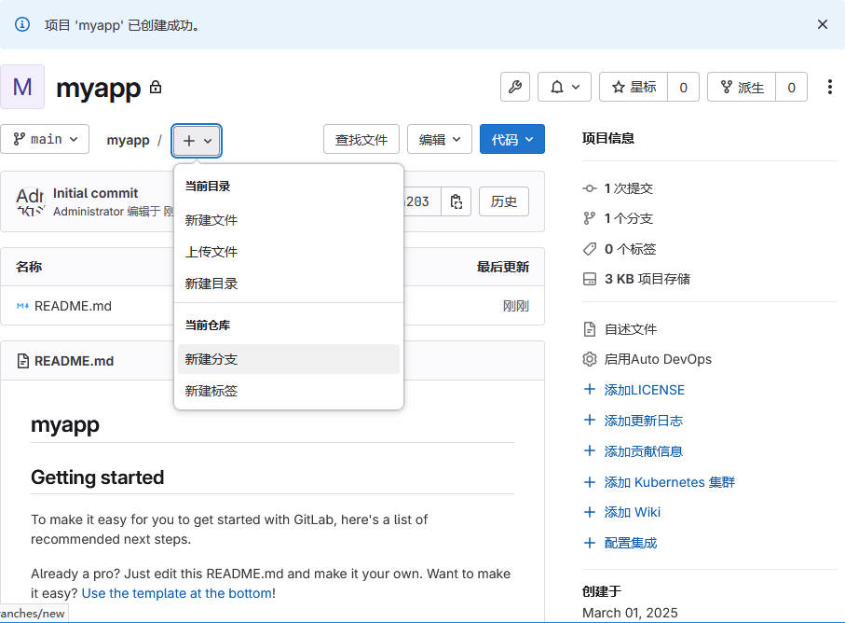Click the plus add-to-tree dropdown button
Screen dimensions: 845x623
(197, 140)
